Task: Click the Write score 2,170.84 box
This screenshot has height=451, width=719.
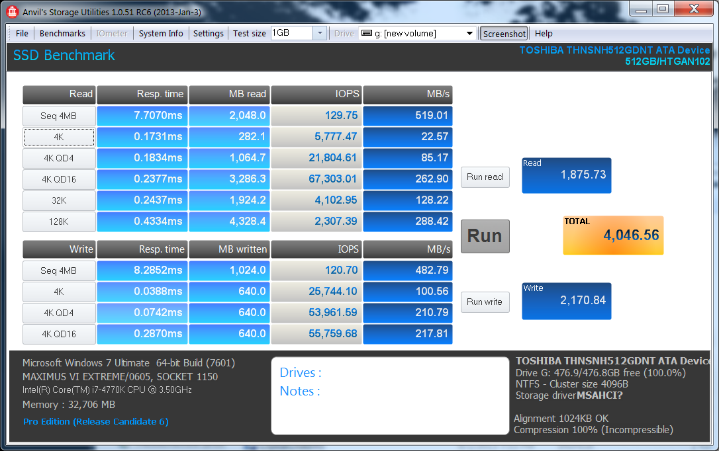Action: pos(566,301)
